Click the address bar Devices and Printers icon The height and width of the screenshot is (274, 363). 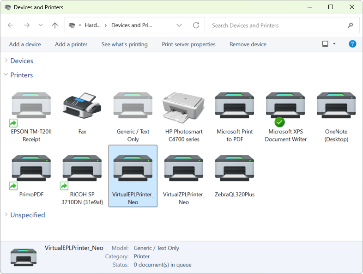click(x=72, y=25)
